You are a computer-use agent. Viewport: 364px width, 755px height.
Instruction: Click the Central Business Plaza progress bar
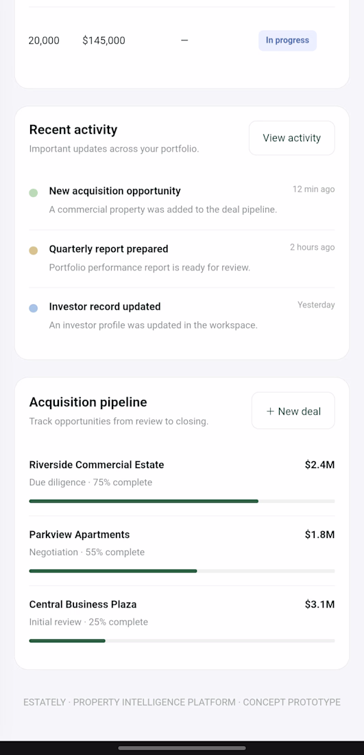182,641
